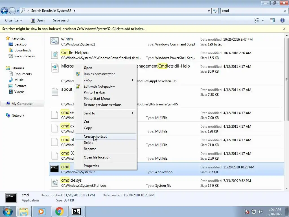Open Google Chrome from taskbar
This screenshot has height=217, width=289.
pyautogui.click(x=59, y=211)
